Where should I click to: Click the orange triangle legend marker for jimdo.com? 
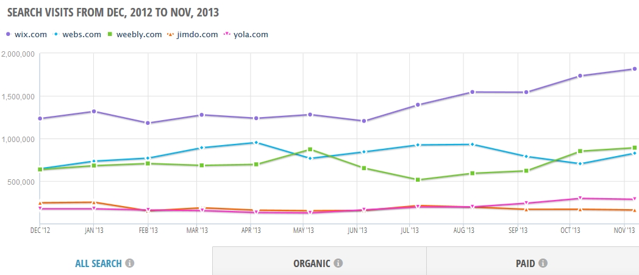coord(171,35)
